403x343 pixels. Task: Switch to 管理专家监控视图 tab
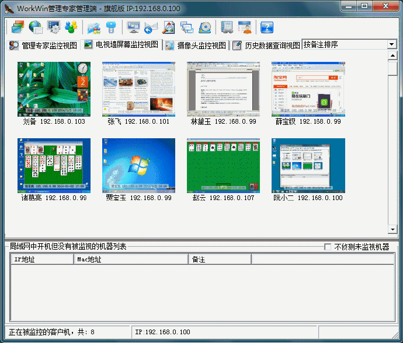pyautogui.click(x=43, y=45)
